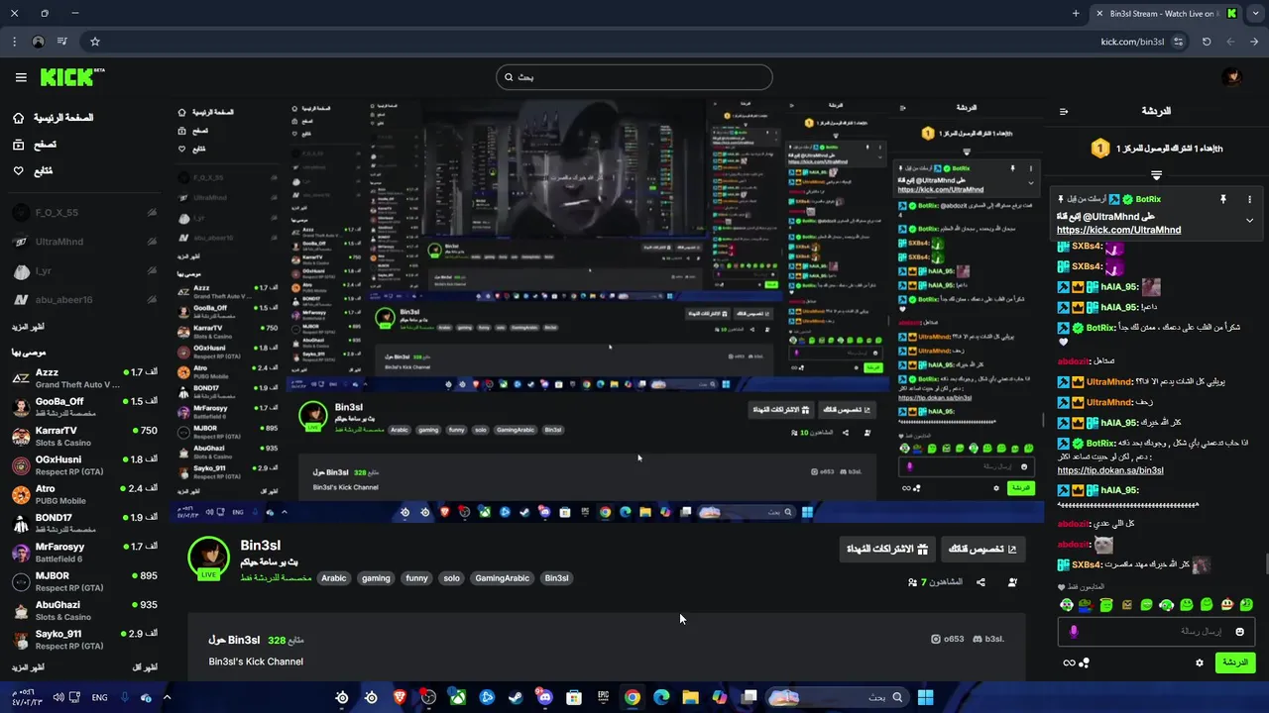The width and height of the screenshot is (1269, 713).
Task: Select Azzz recommended channel
Action: pyautogui.click(x=83, y=378)
